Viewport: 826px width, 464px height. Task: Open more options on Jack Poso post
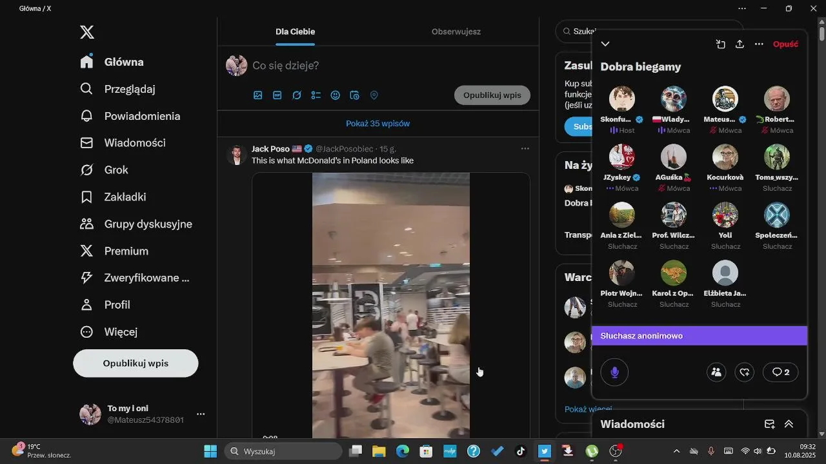[x=525, y=149]
